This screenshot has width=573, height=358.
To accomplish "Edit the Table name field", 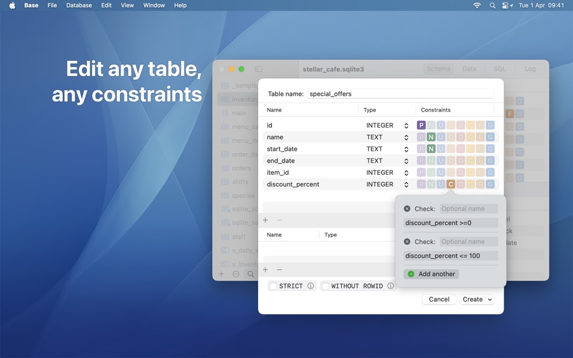I will (401, 94).
